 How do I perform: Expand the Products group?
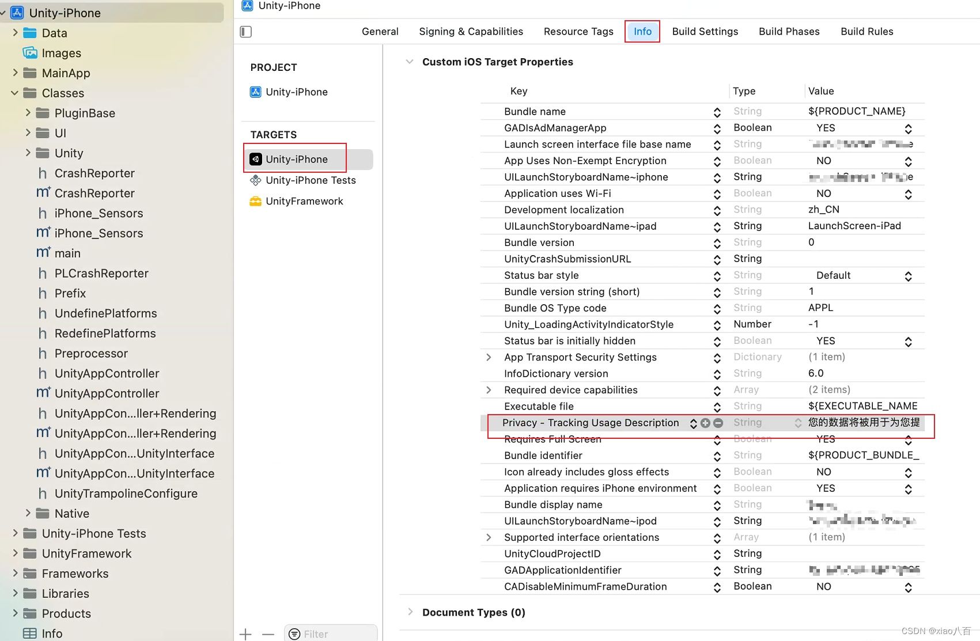pyautogui.click(x=15, y=613)
